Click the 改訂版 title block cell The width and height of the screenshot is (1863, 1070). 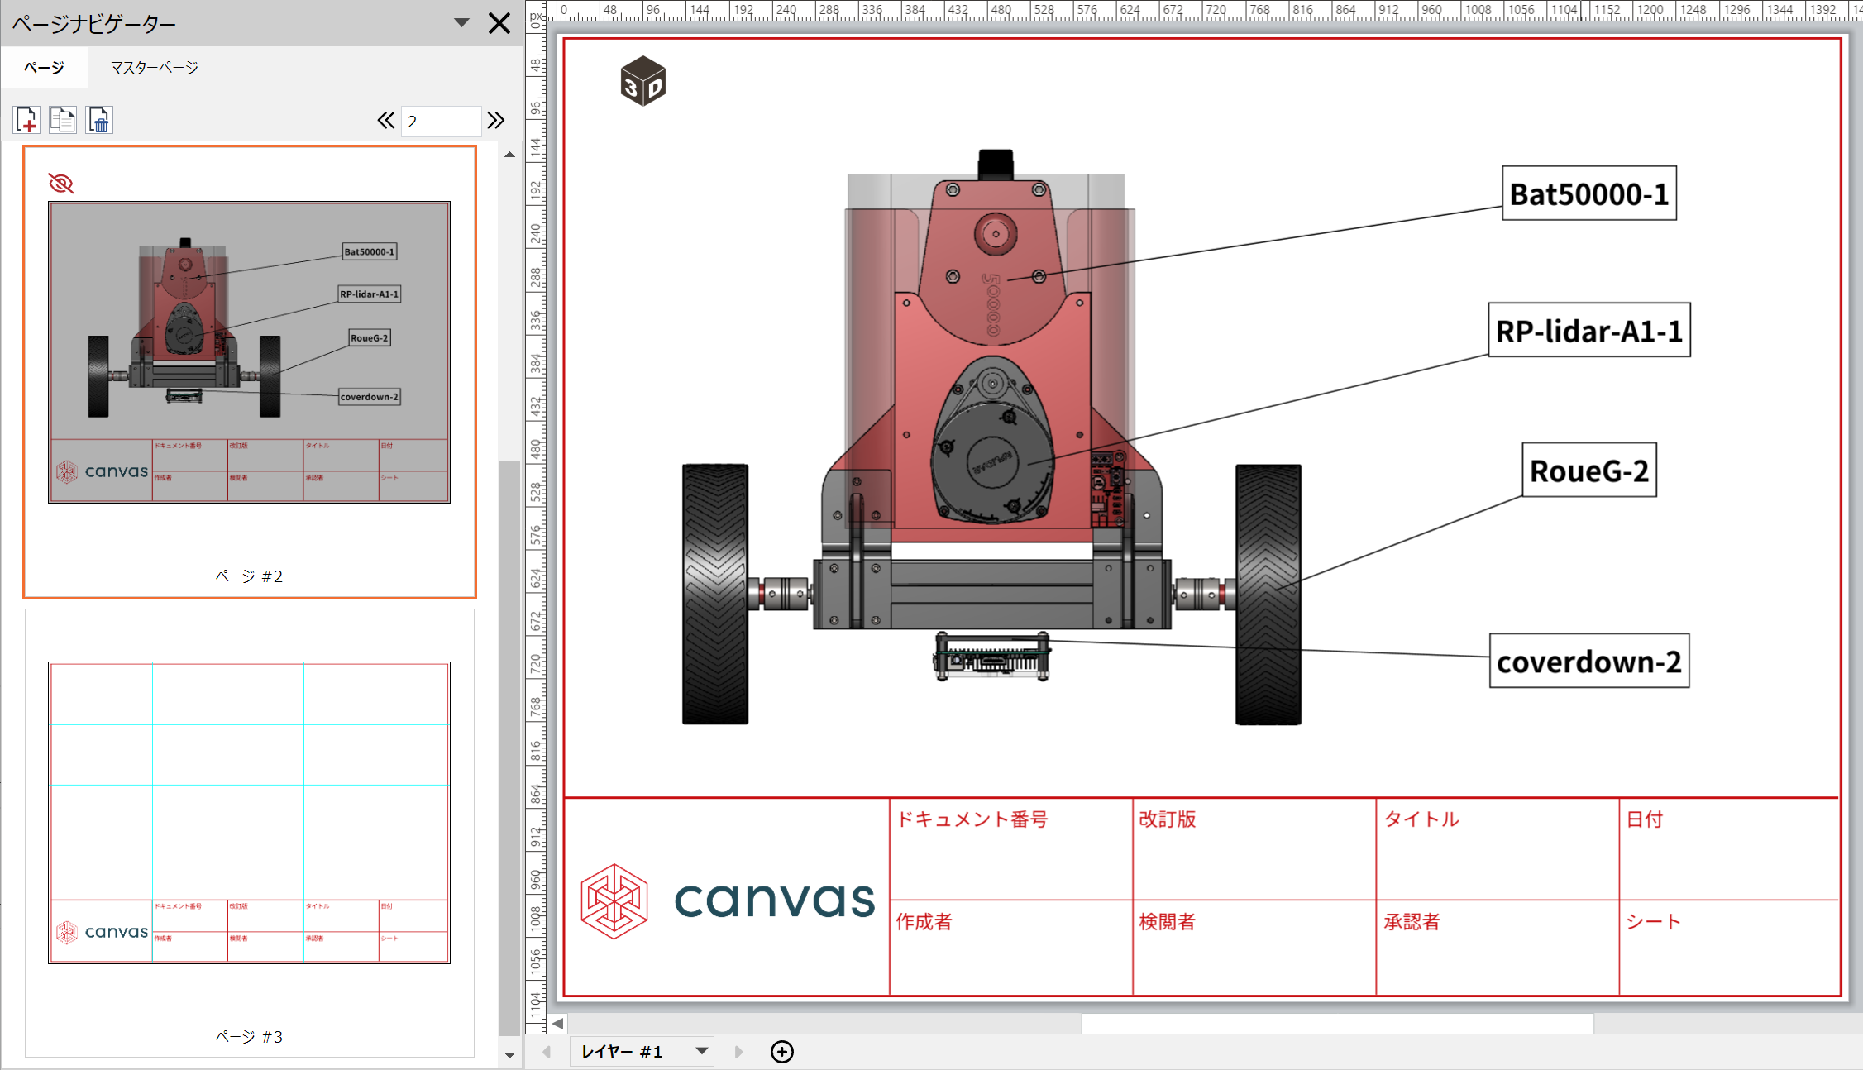[x=1254, y=849]
